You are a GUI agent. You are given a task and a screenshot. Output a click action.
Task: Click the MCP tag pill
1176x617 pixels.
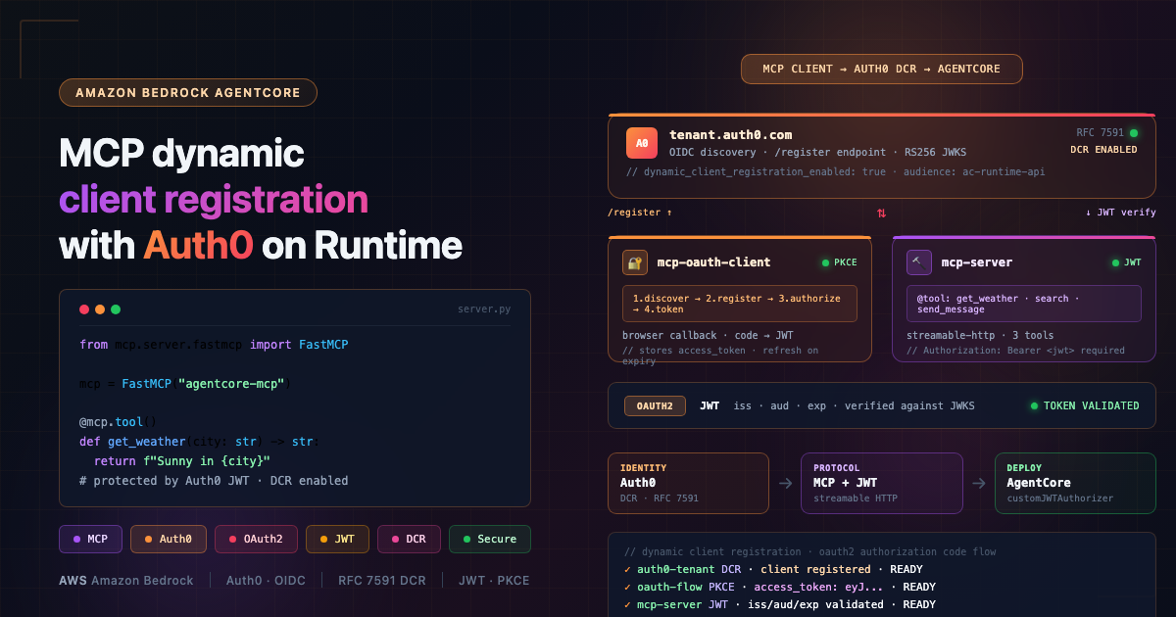(90, 539)
